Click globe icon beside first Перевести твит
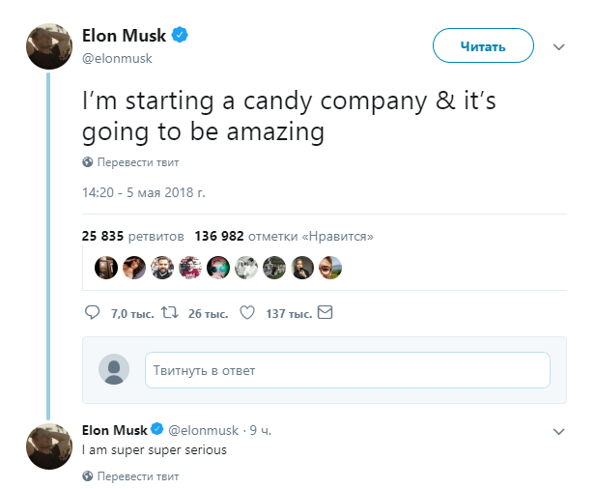 coord(87,162)
